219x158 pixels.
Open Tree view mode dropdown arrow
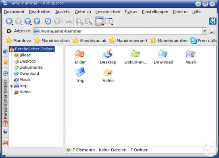click(112, 25)
